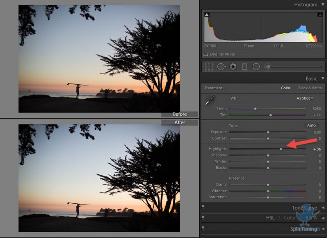Screen dimensions: 327x238
Task: Toggle the HSL panel on/off switch
Action: pyautogui.click(x=203, y=218)
